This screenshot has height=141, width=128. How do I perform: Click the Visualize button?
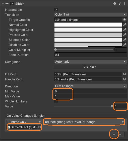coord(90,67)
